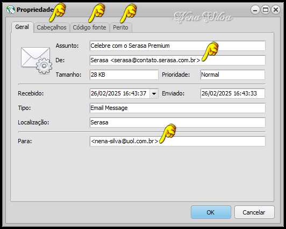286x229 pixels.
Task: Open the Código fonte tab
Action: point(89,27)
